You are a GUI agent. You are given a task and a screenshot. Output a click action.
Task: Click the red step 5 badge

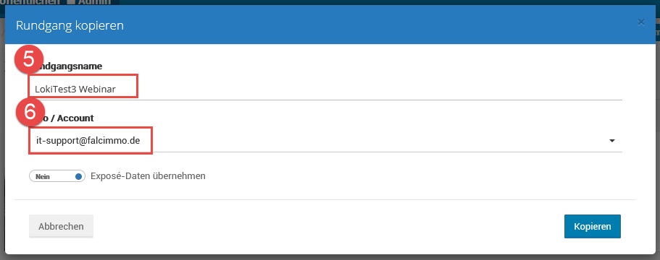(x=29, y=59)
